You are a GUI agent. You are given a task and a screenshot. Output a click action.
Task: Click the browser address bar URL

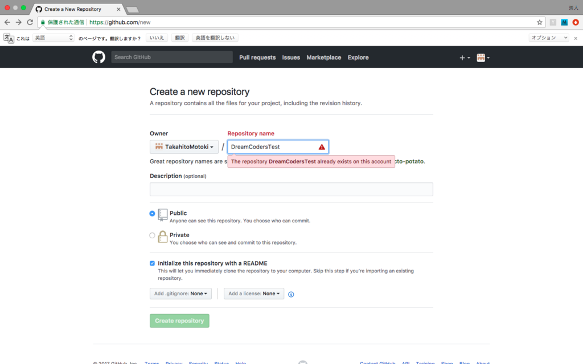(120, 22)
